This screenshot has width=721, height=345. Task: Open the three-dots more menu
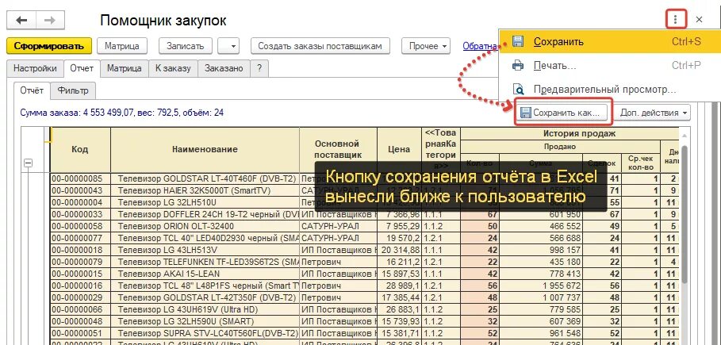pos(675,19)
